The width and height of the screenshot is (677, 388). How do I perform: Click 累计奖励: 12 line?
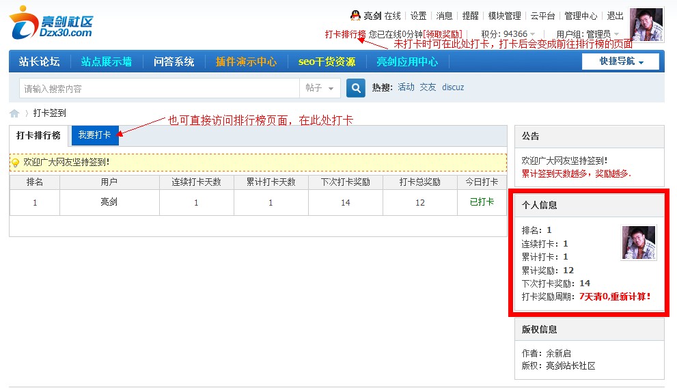tap(547, 271)
